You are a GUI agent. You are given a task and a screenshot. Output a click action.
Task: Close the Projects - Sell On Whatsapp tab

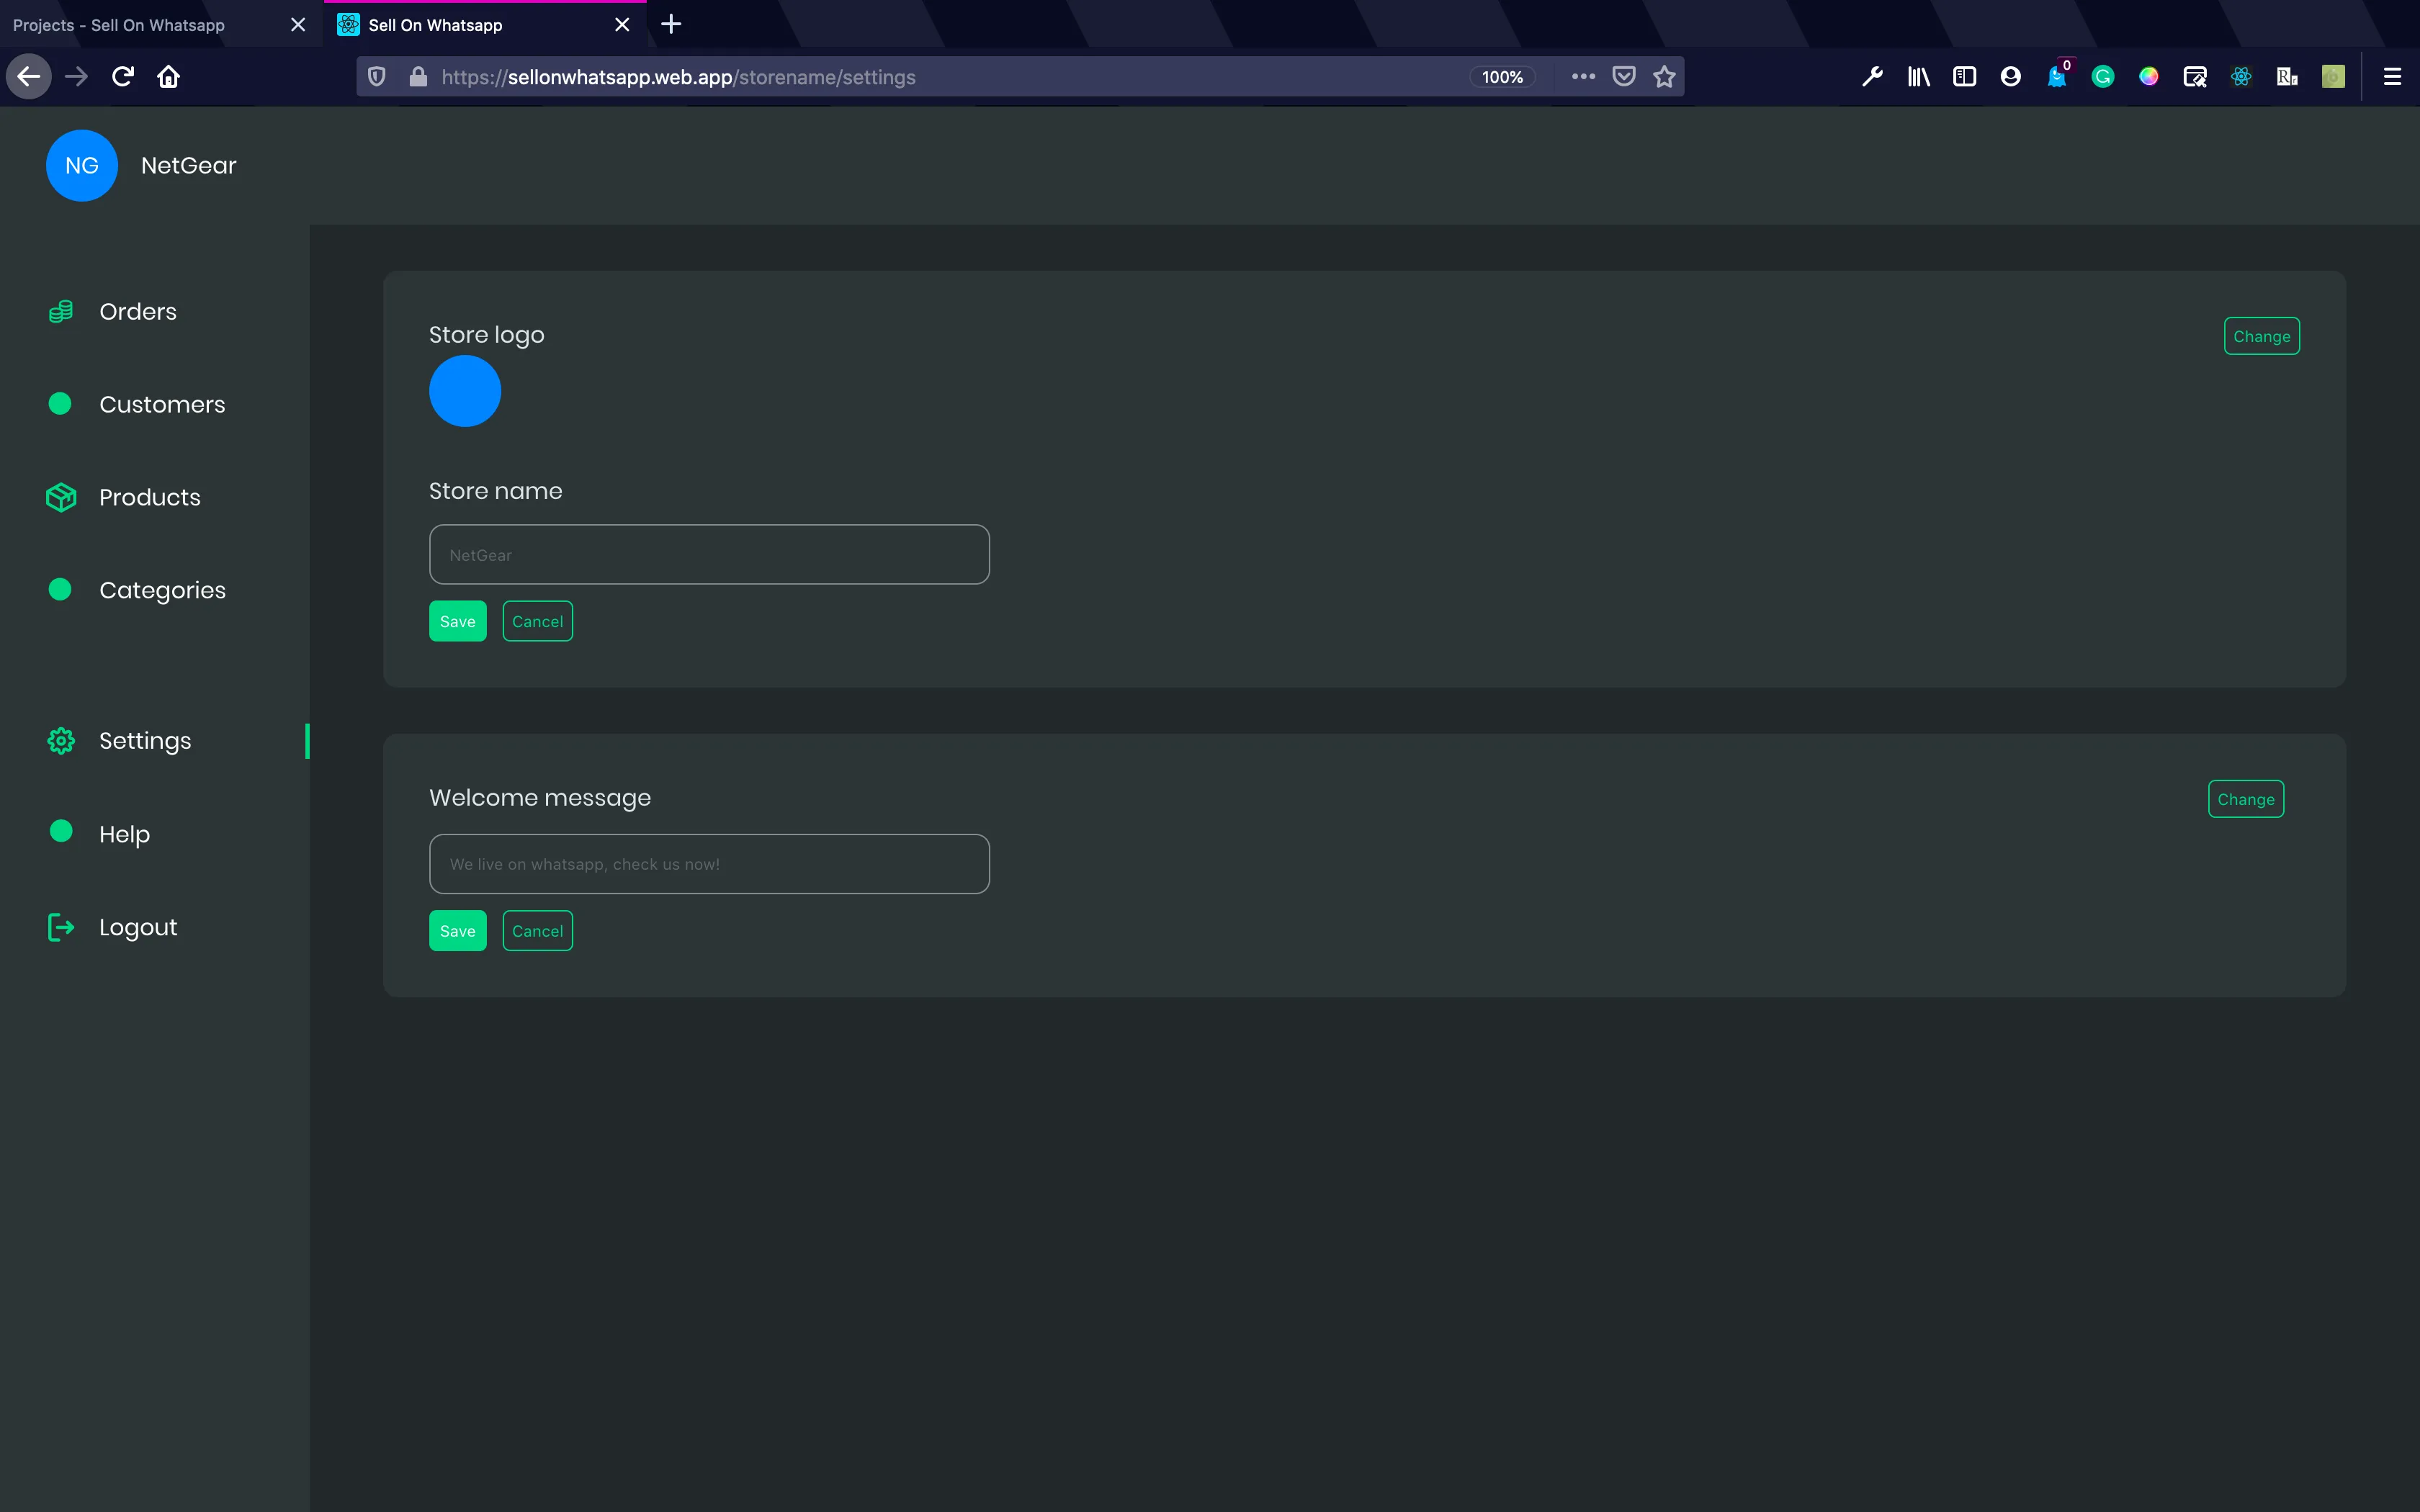coord(298,25)
